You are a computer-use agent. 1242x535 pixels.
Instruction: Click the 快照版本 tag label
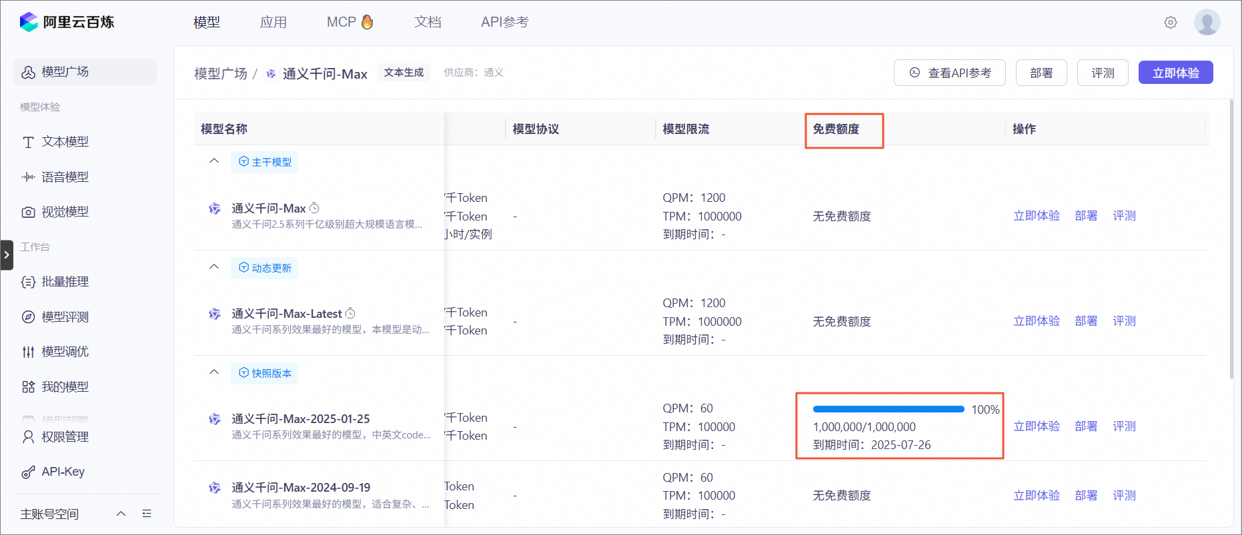point(265,373)
